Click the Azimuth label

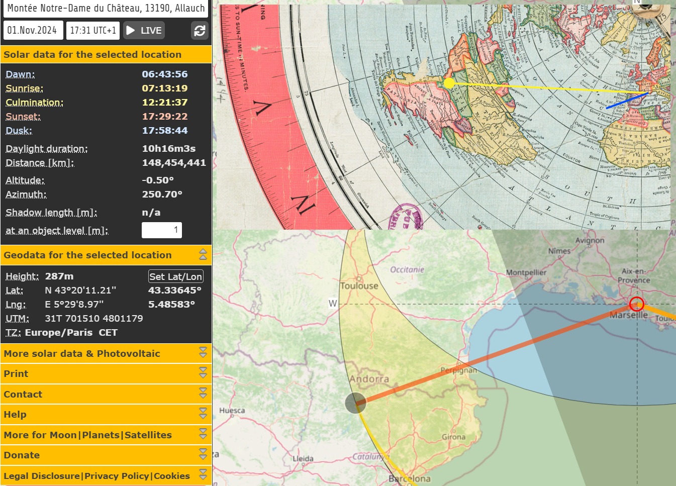[x=26, y=195]
